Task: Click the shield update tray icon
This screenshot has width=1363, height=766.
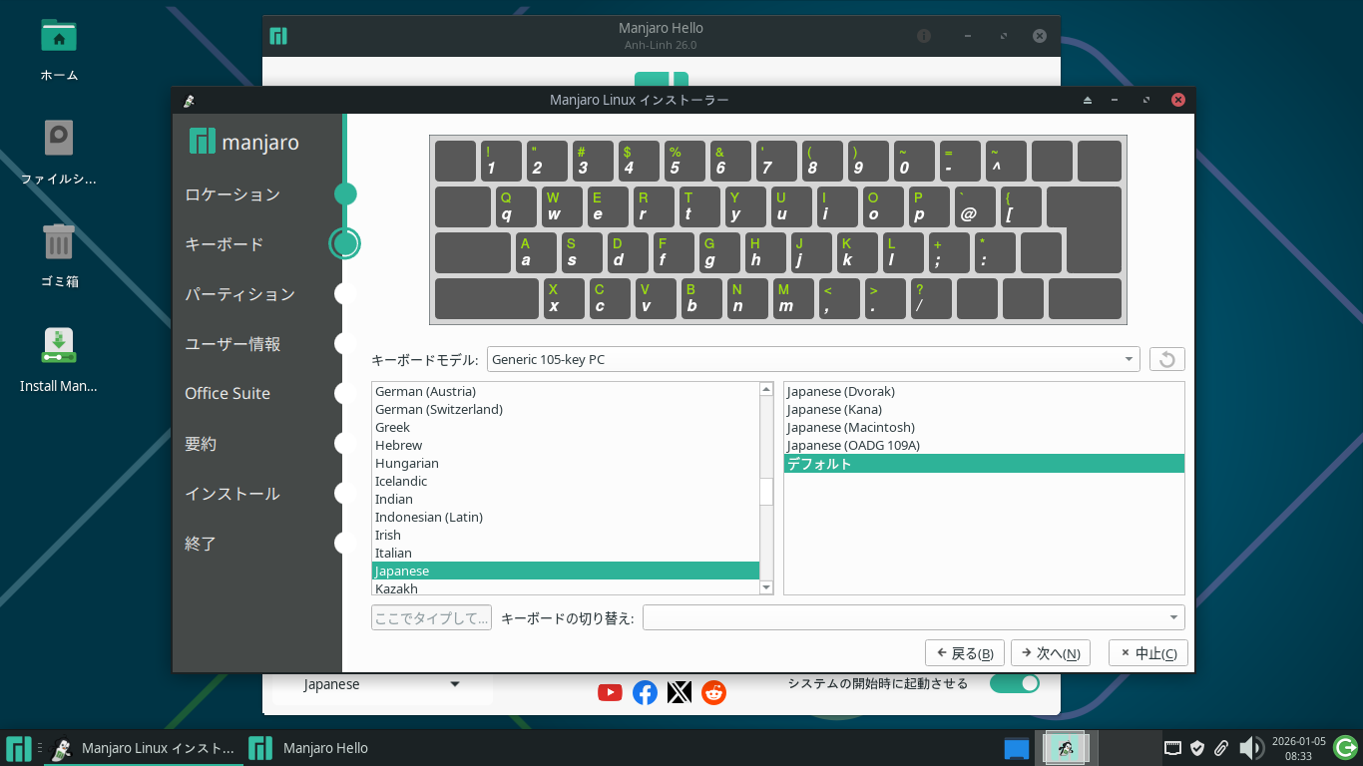Action: 1197,748
